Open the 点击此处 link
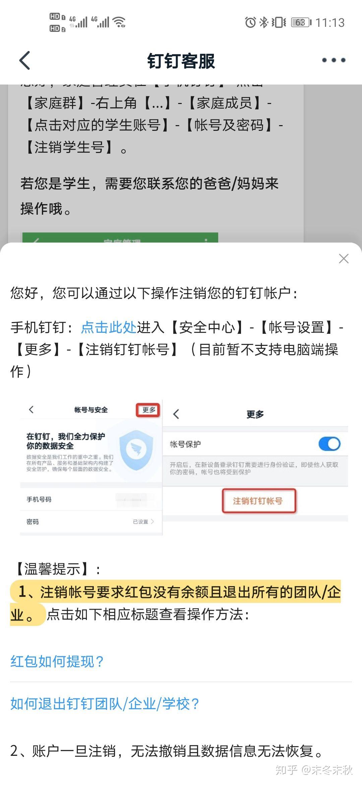This screenshot has width=362, height=785. click(x=108, y=327)
